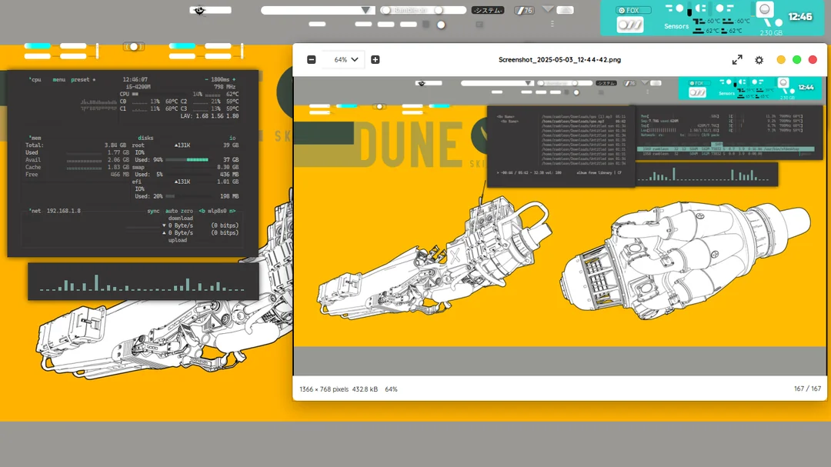
Task: Open the 'menu' option in btop
Action: (x=58, y=79)
